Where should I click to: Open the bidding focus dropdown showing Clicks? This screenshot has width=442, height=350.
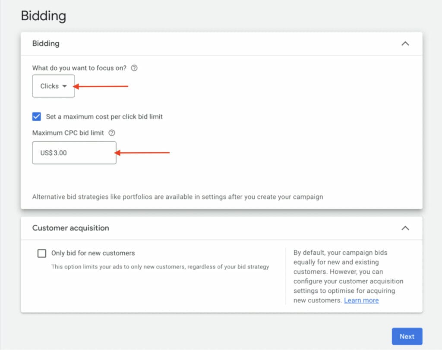(x=53, y=86)
